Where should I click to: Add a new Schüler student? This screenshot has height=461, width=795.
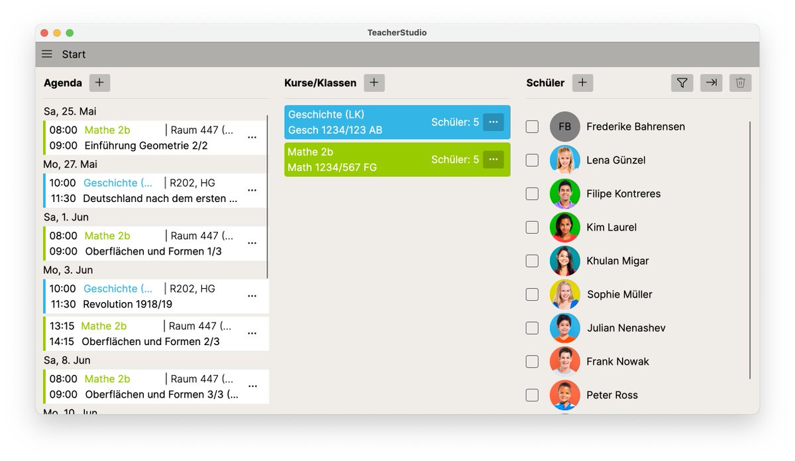coord(582,83)
